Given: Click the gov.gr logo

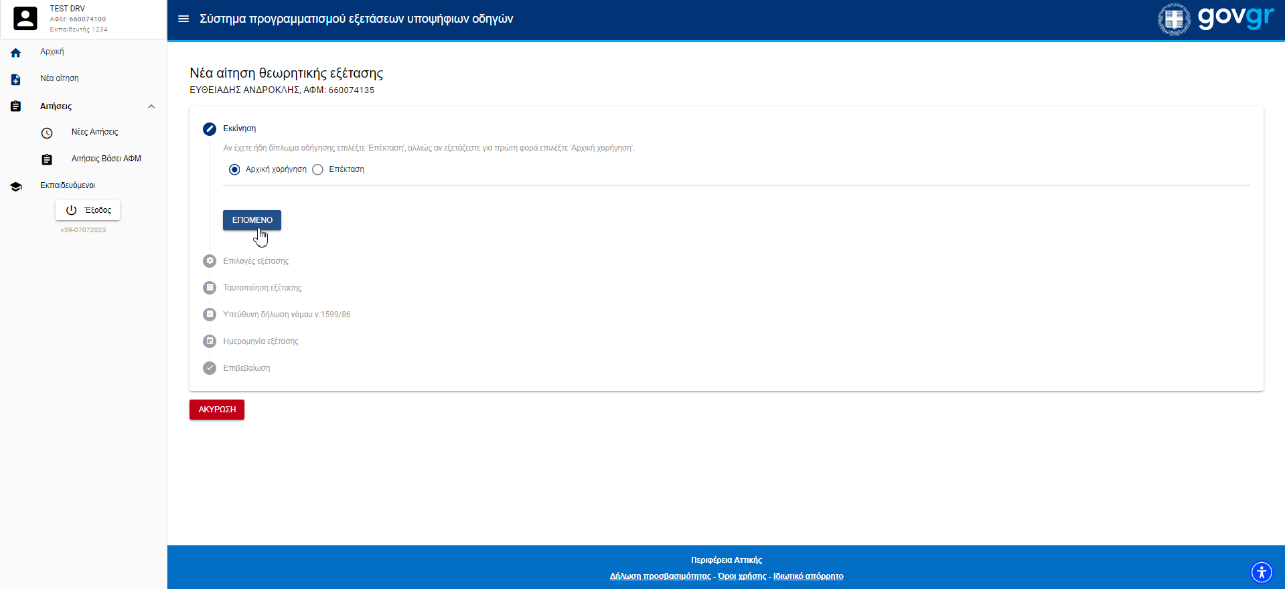Looking at the screenshot, I should [x=1216, y=19].
